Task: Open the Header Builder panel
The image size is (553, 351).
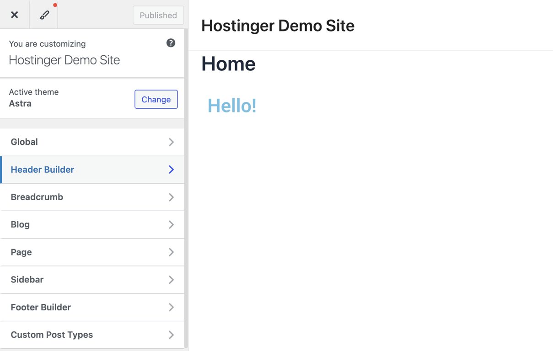Action: tap(171, 170)
